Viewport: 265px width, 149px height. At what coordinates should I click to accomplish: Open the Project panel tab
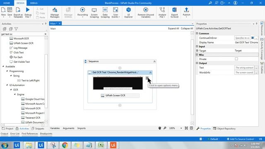pyautogui.click(x=7, y=129)
